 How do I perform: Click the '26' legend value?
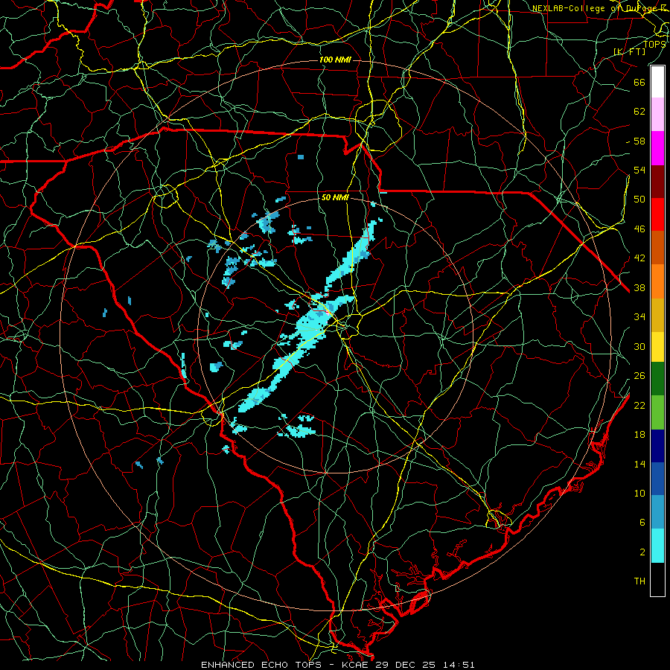tap(639, 376)
